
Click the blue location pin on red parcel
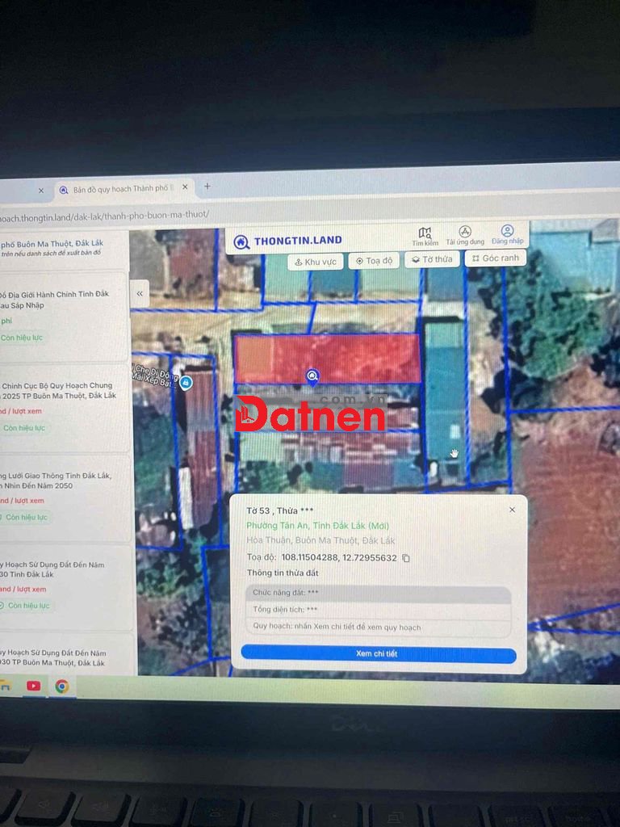coord(312,376)
